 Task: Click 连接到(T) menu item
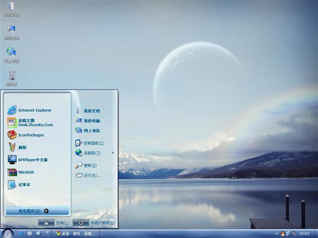(x=88, y=153)
